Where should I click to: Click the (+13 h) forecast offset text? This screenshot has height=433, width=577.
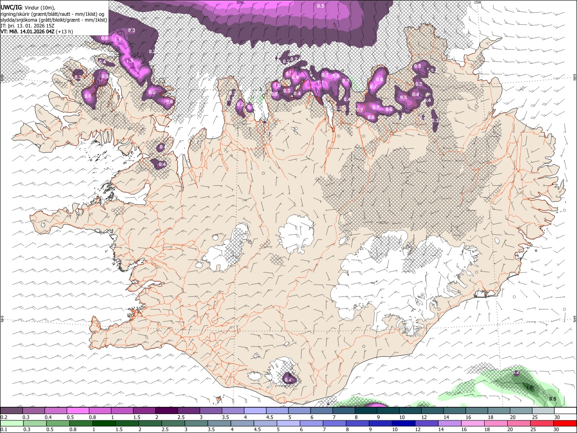click(65, 32)
